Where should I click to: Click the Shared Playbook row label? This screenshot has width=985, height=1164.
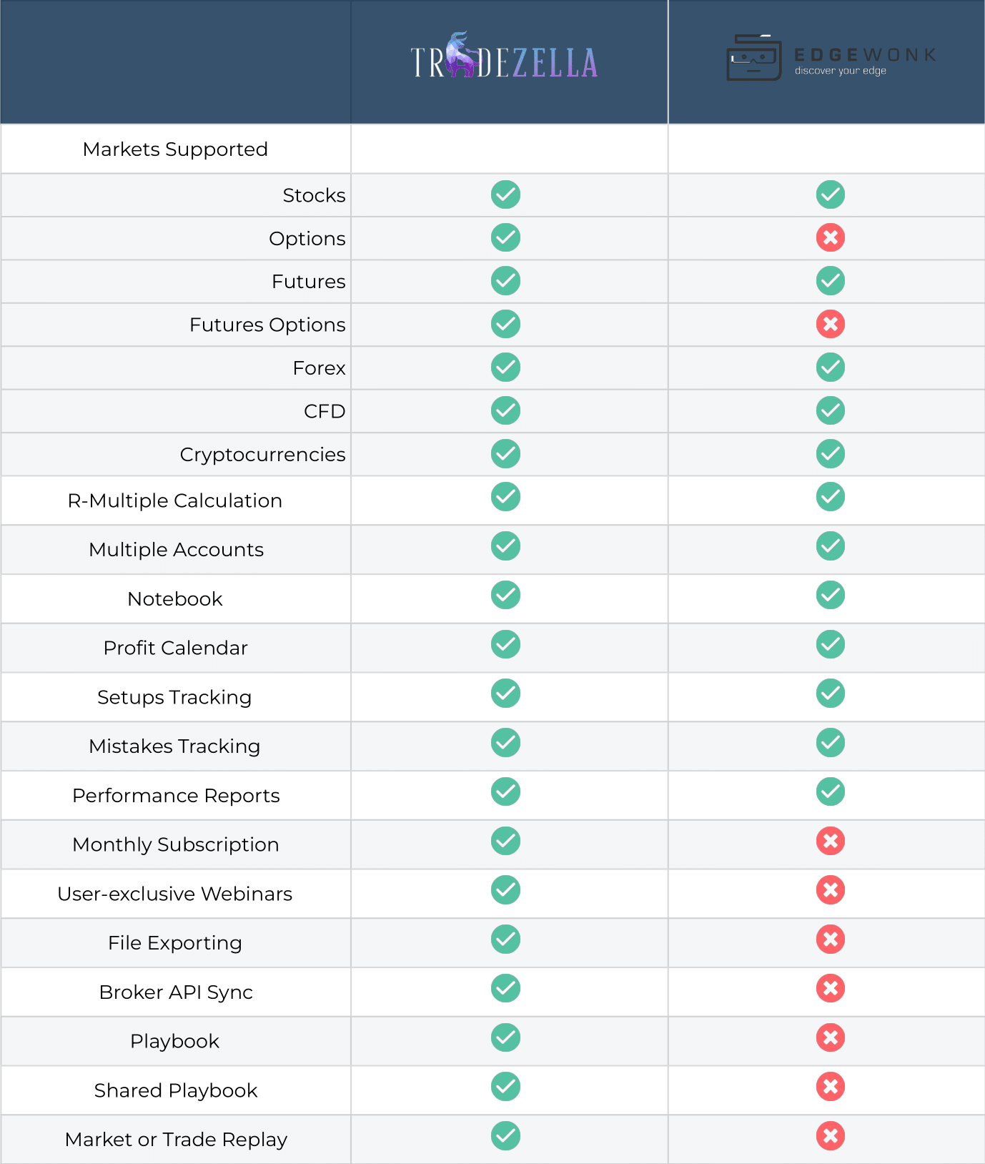point(175,1090)
